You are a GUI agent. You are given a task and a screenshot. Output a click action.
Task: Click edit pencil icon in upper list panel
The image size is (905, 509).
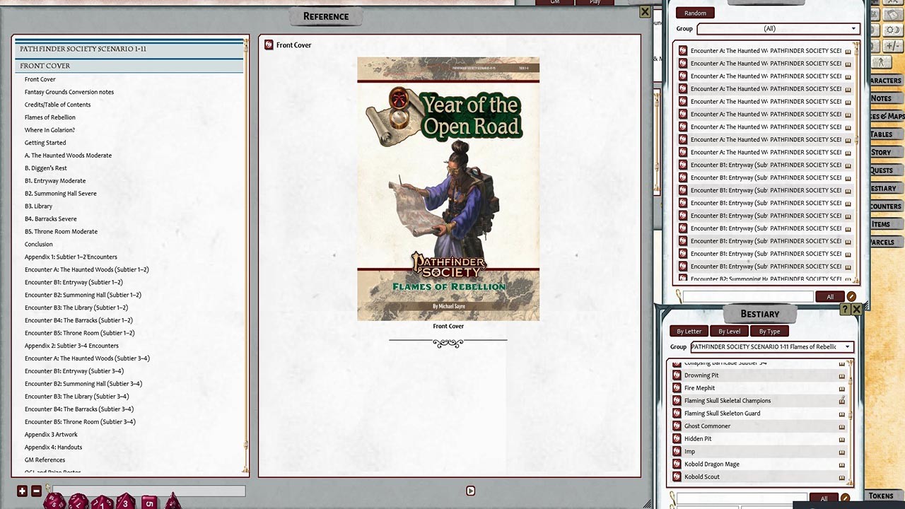click(851, 297)
